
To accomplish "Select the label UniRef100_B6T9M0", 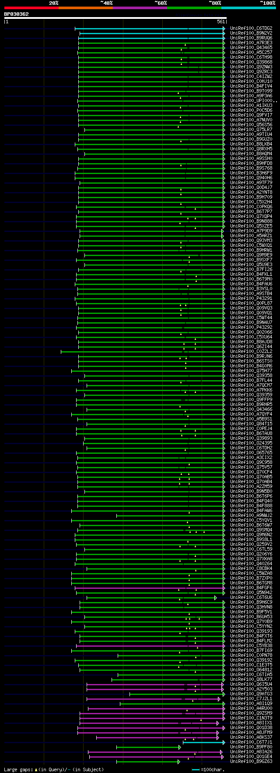I will [x=251, y=279].
